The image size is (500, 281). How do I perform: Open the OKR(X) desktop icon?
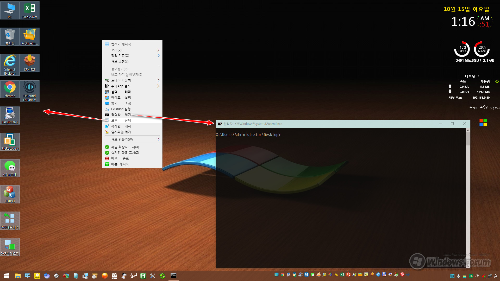(x=10, y=194)
